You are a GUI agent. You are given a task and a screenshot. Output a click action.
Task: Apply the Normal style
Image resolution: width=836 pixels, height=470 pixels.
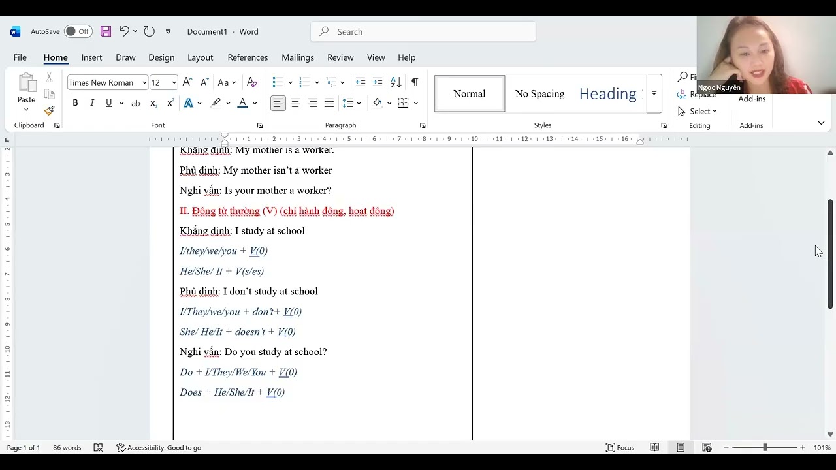470,93
